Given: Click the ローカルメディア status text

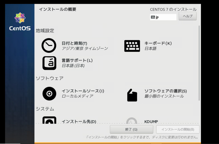Looking at the screenshot, I should click(x=77, y=96).
